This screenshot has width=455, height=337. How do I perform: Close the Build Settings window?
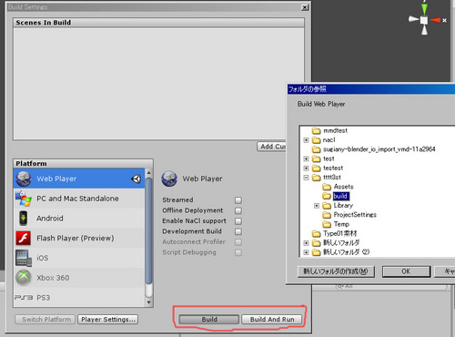point(305,7)
